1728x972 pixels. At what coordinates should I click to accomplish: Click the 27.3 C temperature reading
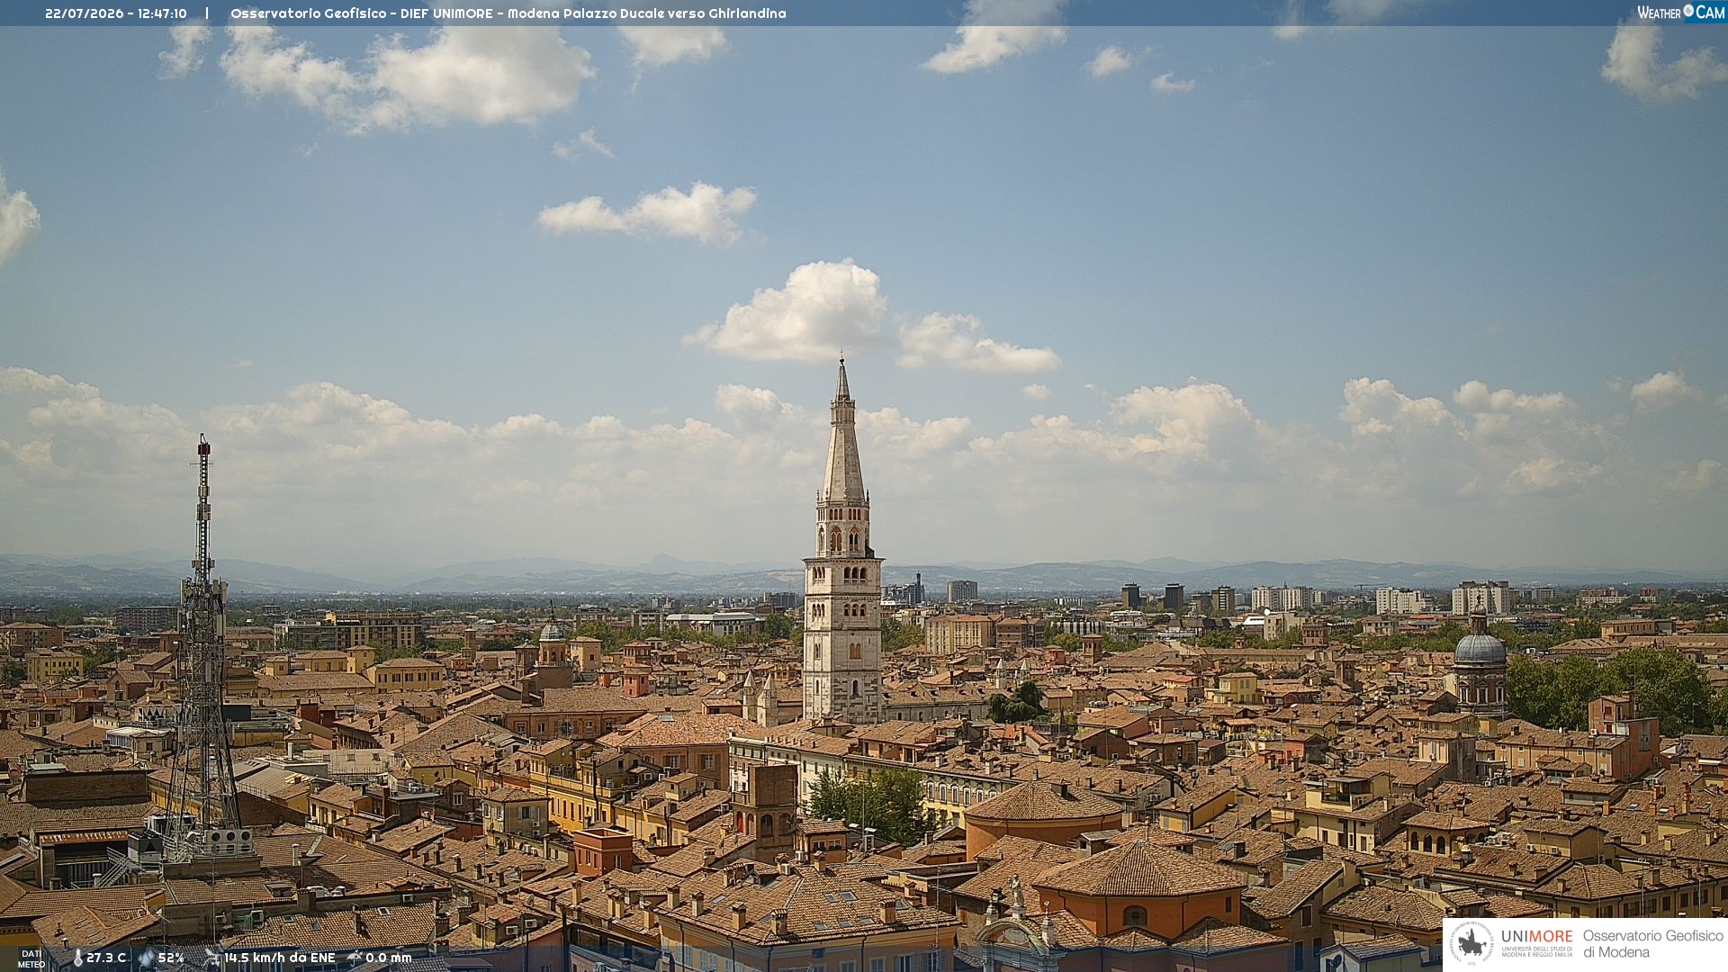pyautogui.click(x=106, y=958)
